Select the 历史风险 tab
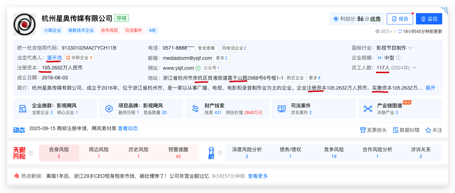Viewport: 455px width, 193px height. [139, 153]
